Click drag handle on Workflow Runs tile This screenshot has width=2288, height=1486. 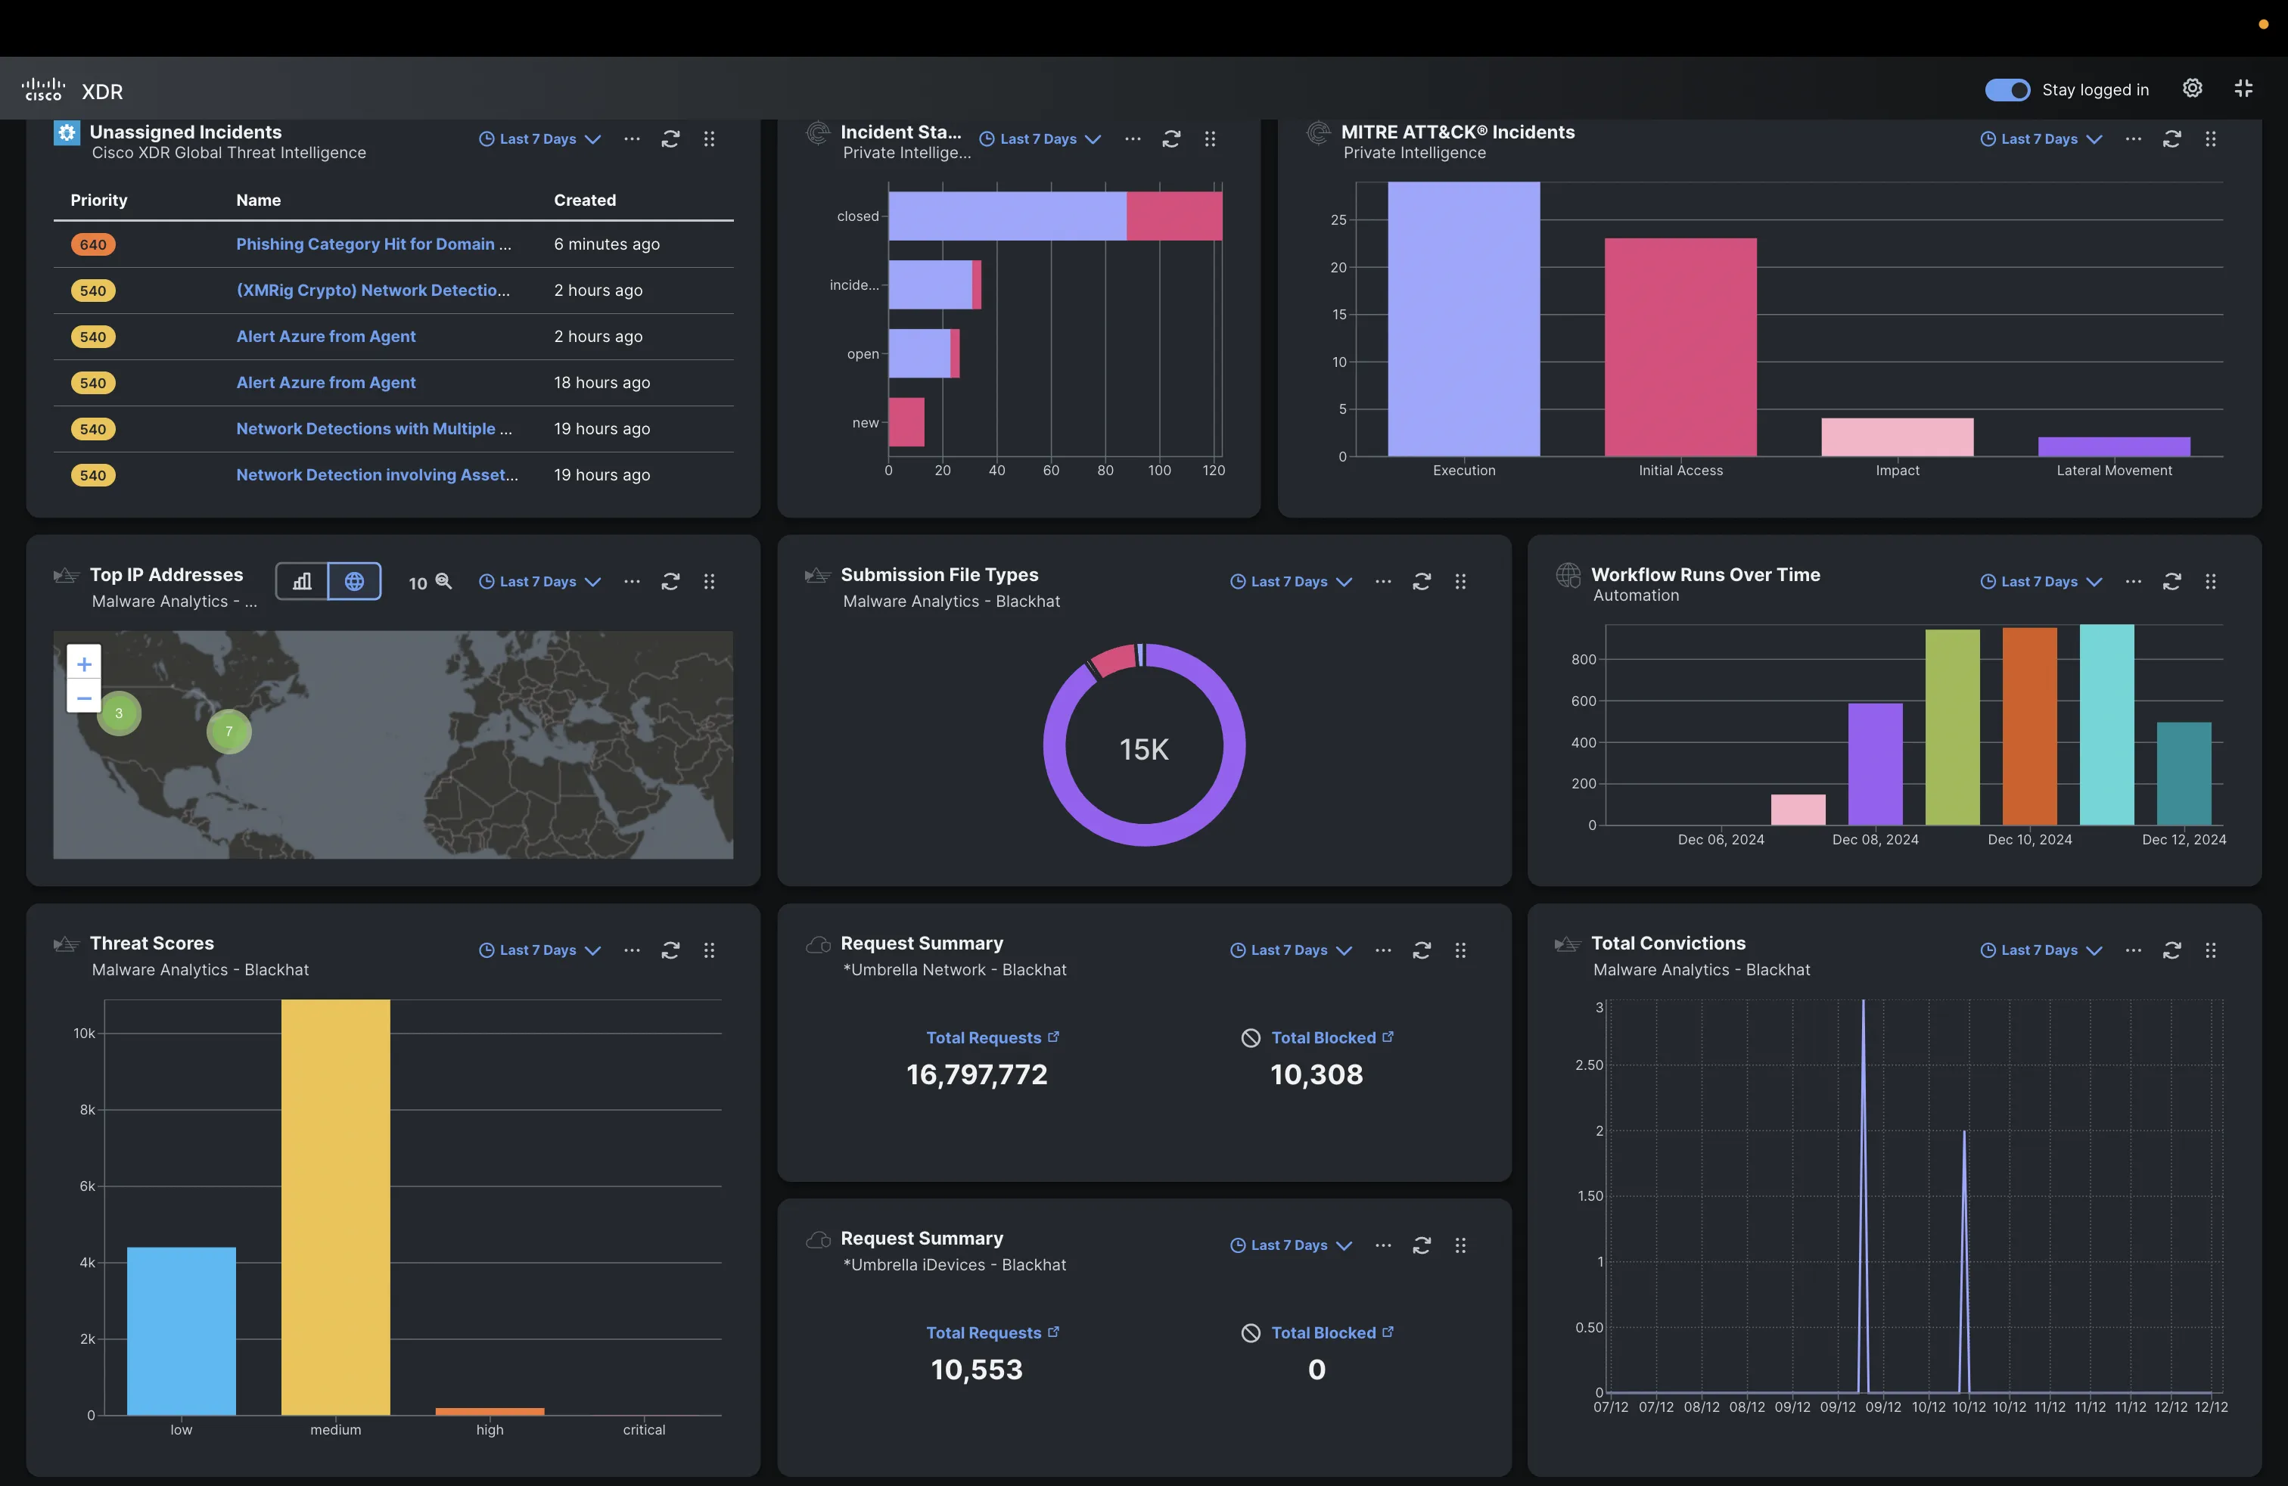[2210, 582]
